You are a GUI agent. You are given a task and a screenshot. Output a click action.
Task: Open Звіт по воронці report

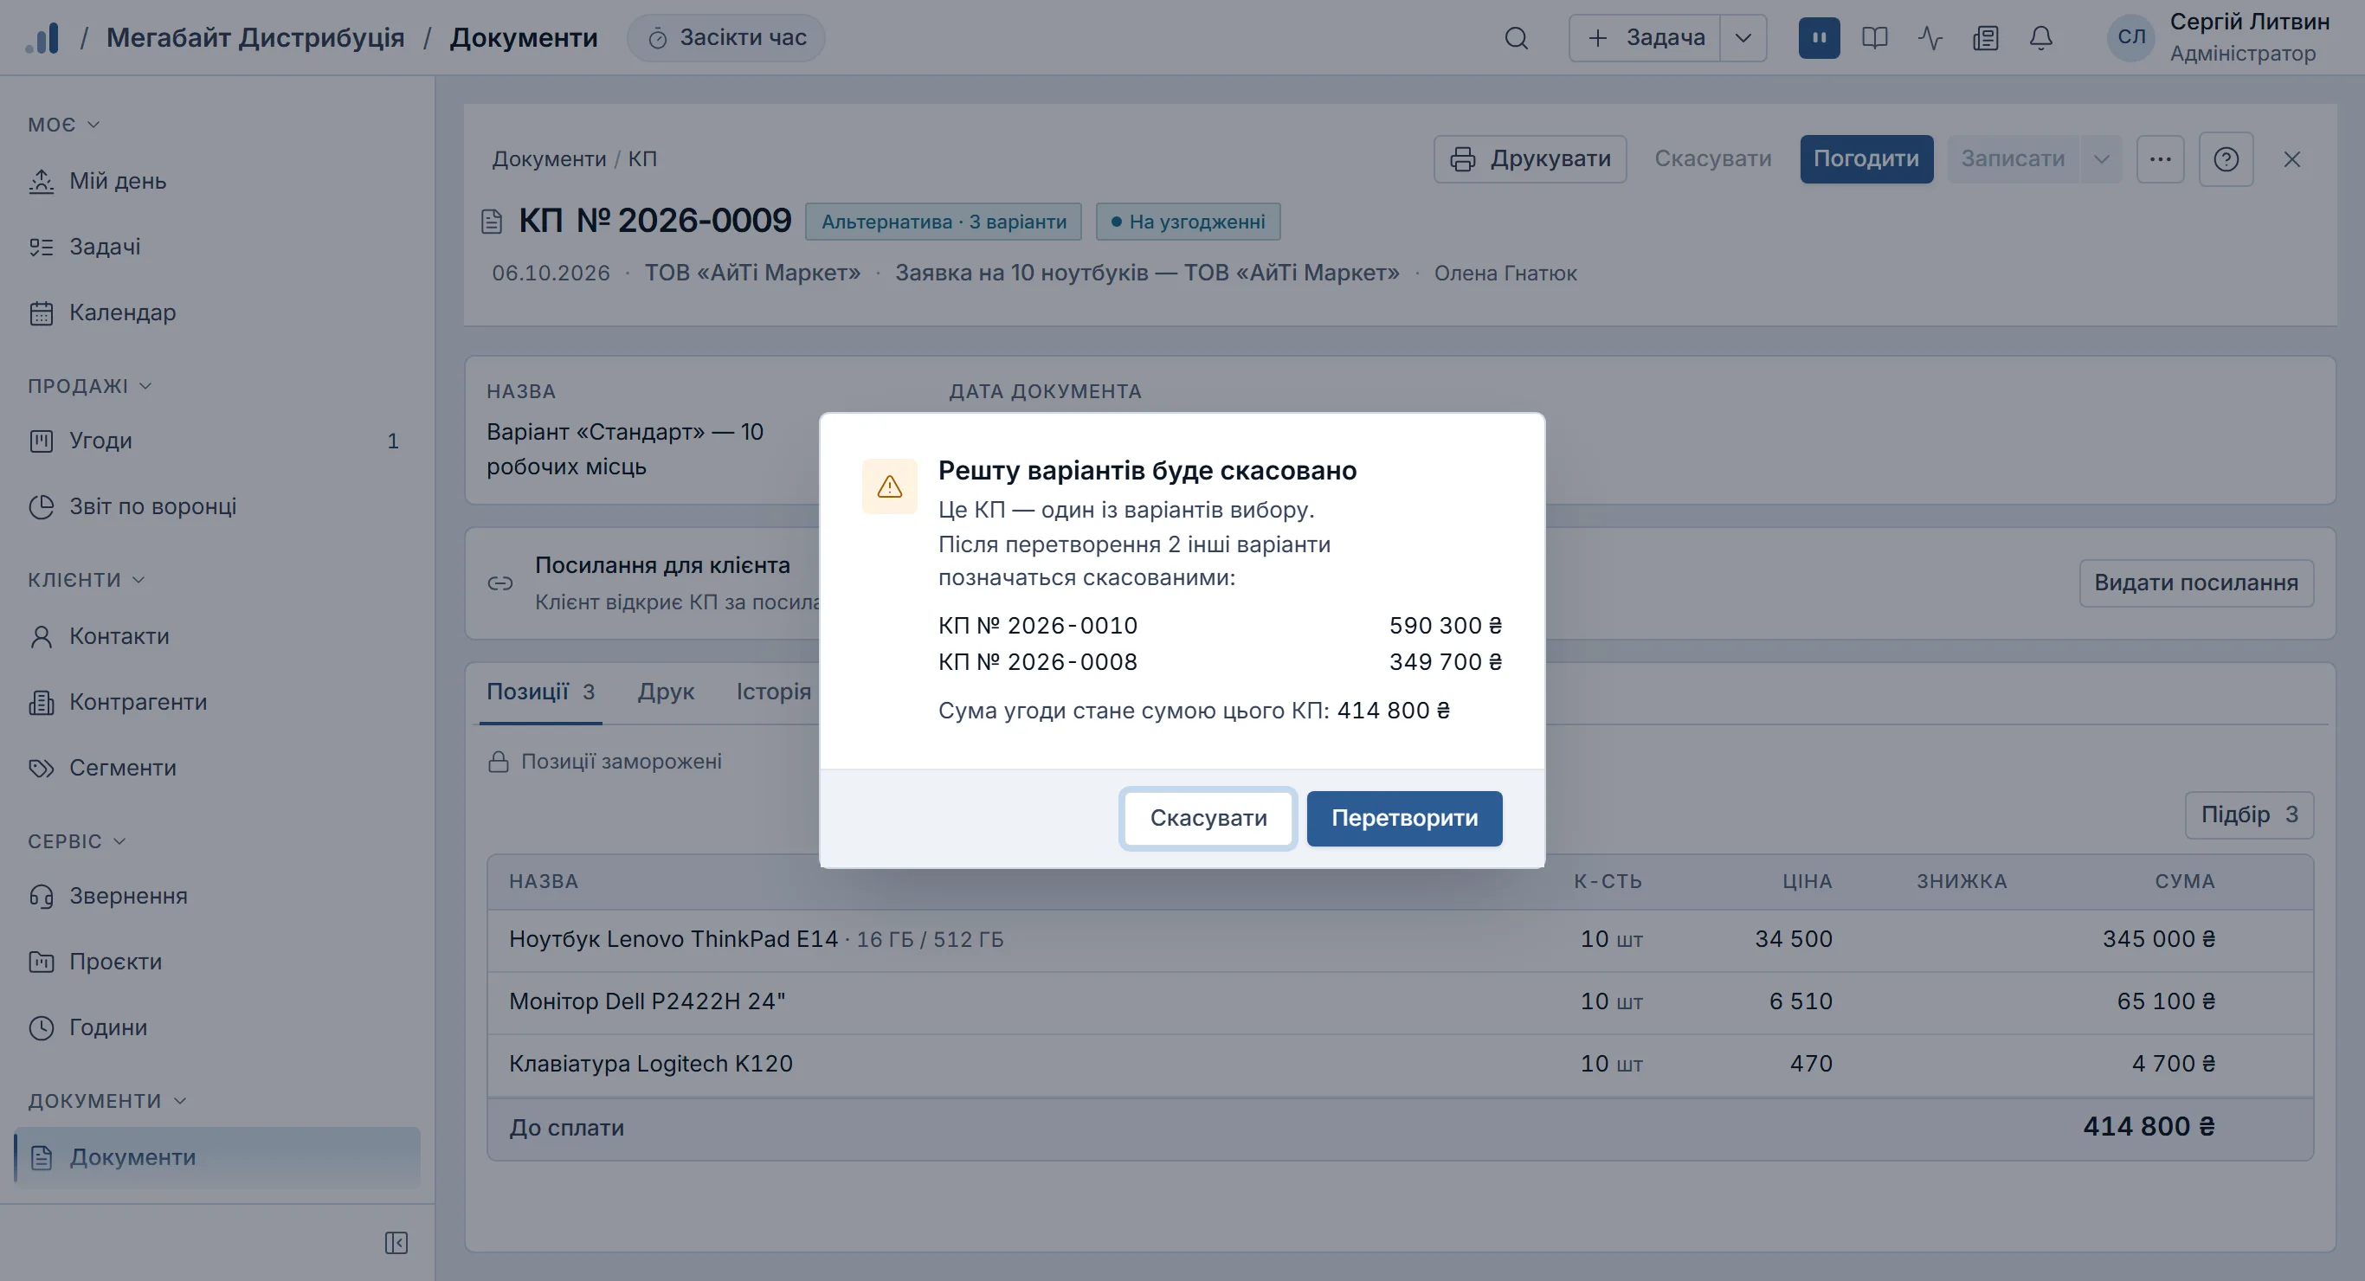217,506
